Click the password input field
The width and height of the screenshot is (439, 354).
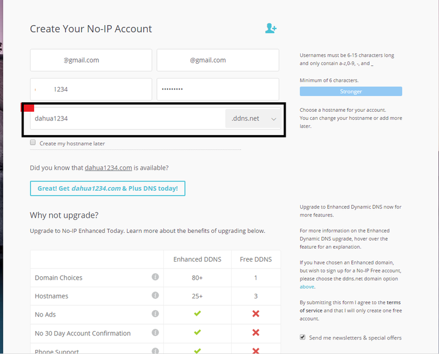pos(217,90)
